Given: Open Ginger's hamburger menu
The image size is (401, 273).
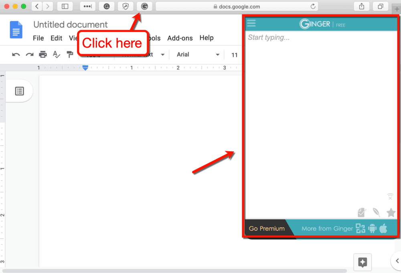Looking at the screenshot, I should click(x=251, y=23).
